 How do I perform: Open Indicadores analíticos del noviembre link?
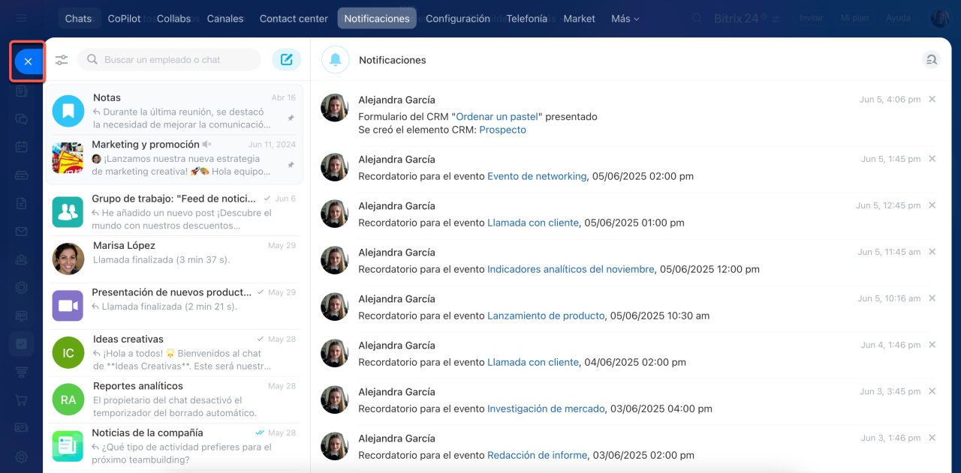(571, 269)
